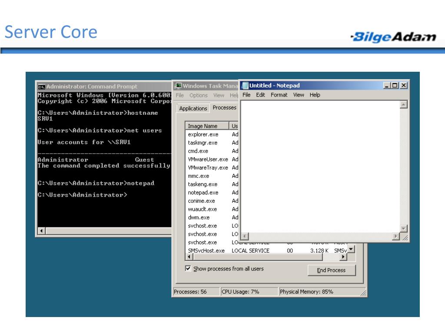This screenshot has width=445, height=334.
Task: Select VMwareTray.exe in the process list
Action: point(208,167)
